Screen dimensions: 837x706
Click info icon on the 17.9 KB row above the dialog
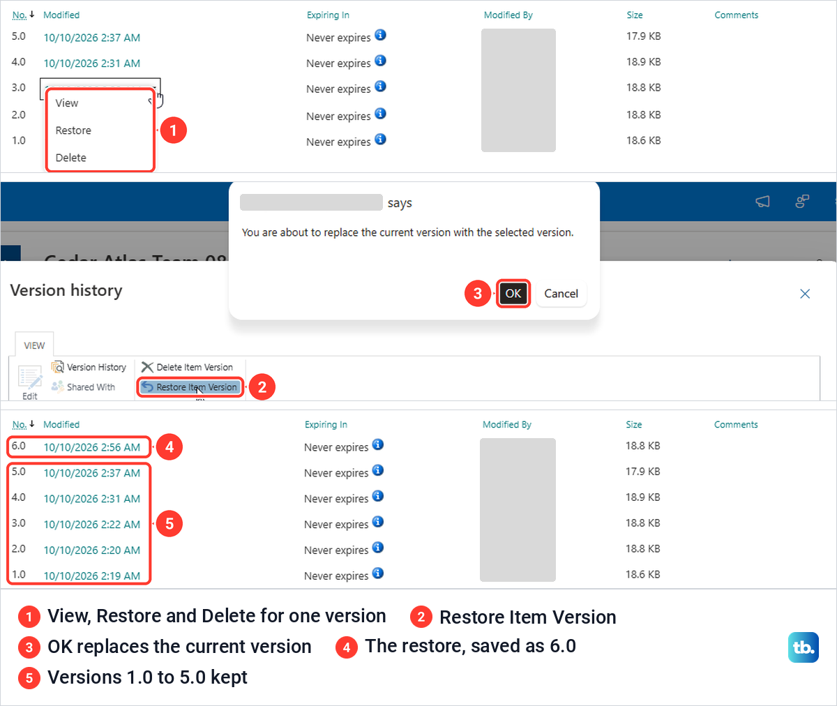(x=380, y=35)
